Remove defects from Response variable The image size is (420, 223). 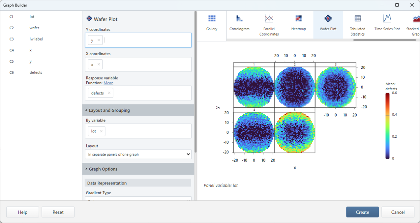tap(109, 93)
